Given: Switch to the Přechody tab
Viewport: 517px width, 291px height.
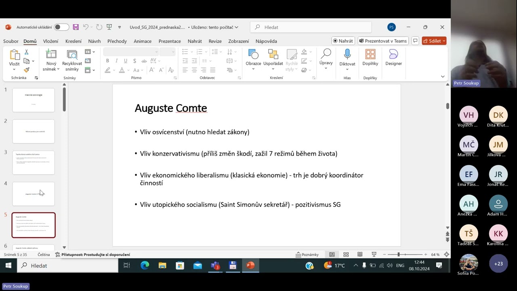Looking at the screenshot, I should [x=117, y=41].
